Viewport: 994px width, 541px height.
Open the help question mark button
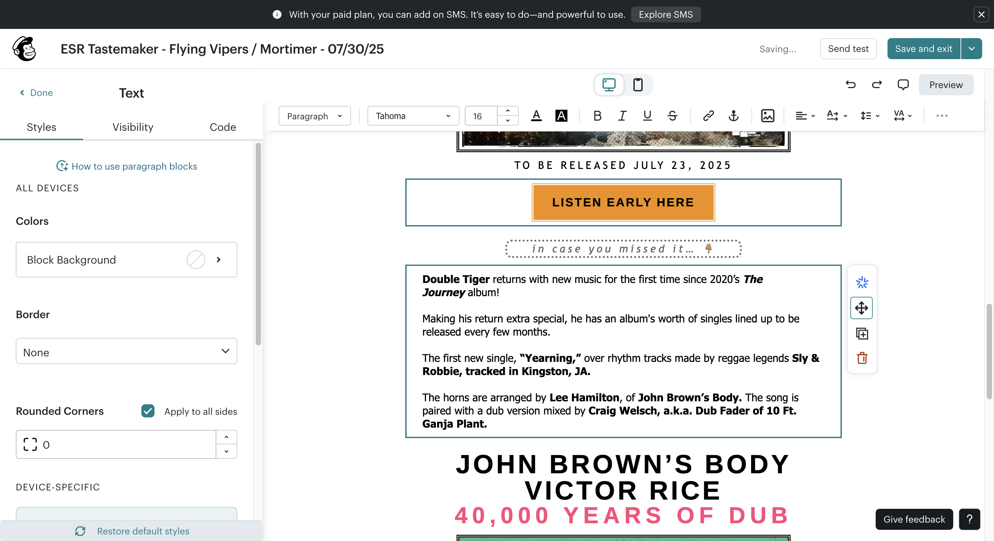(x=969, y=519)
